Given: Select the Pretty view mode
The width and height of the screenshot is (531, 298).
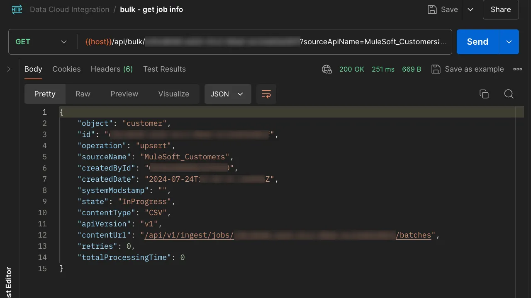Looking at the screenshot, I should click(45, 94).
